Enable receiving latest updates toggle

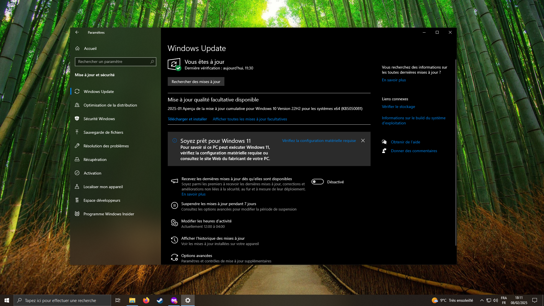point(318,182)
